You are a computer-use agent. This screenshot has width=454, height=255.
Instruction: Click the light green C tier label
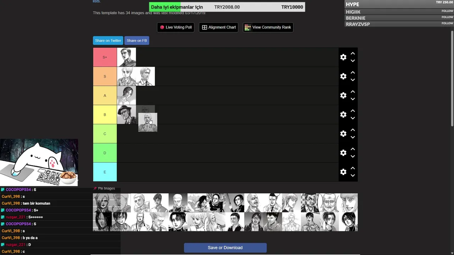[x=105, y=134]
